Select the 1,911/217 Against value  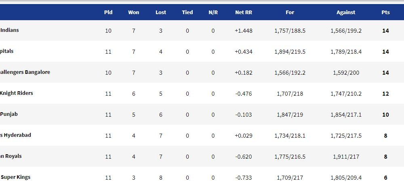click(x=346, y=157)
